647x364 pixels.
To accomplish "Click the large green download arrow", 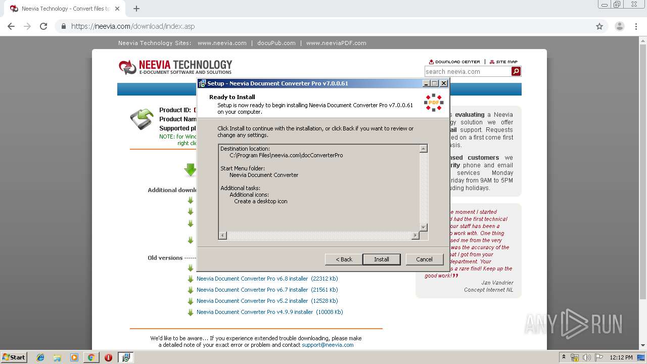I will [x=190, y=170].
